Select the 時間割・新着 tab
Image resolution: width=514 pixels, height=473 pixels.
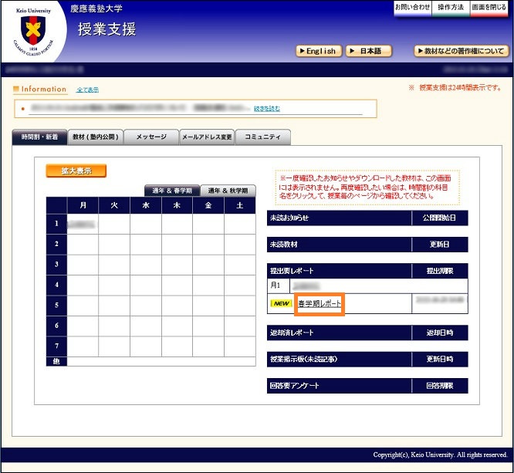pos(39,137)
